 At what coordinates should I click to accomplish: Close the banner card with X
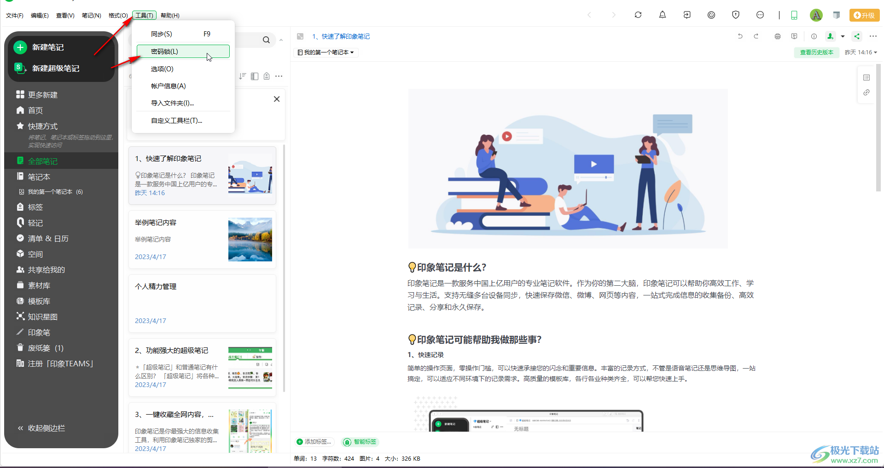point(277,99)
